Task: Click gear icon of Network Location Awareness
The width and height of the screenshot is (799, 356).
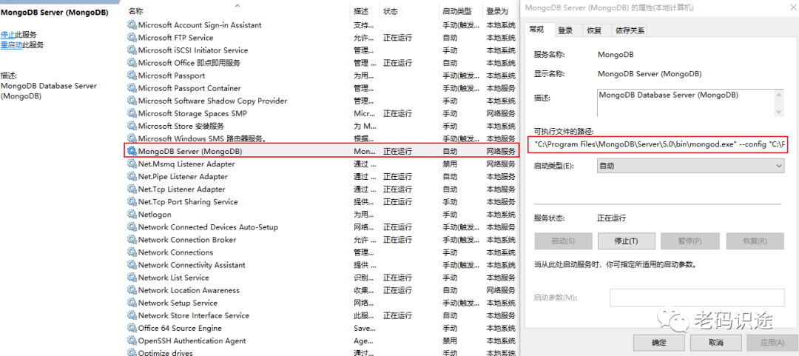Action: 132,290
